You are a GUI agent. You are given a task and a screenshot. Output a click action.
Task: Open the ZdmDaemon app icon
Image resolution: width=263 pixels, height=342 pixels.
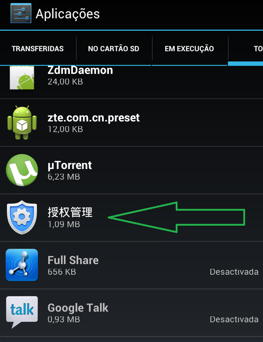click(x=22, y=78)
